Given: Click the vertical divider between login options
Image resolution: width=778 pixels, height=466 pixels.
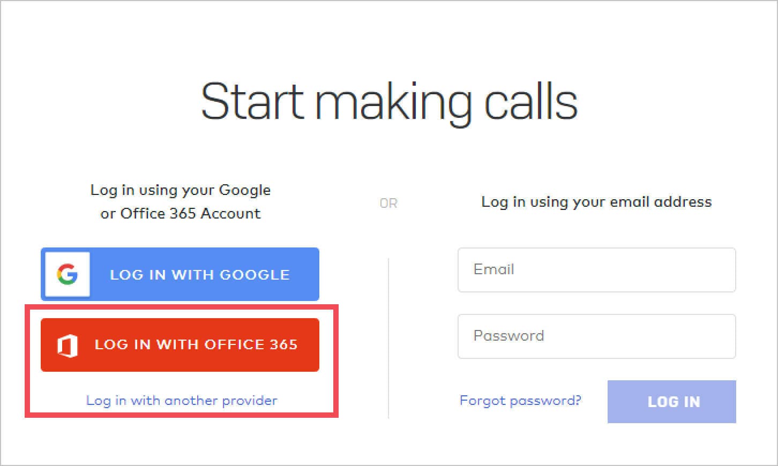Looking at the screenshot, I should point(388,337).
